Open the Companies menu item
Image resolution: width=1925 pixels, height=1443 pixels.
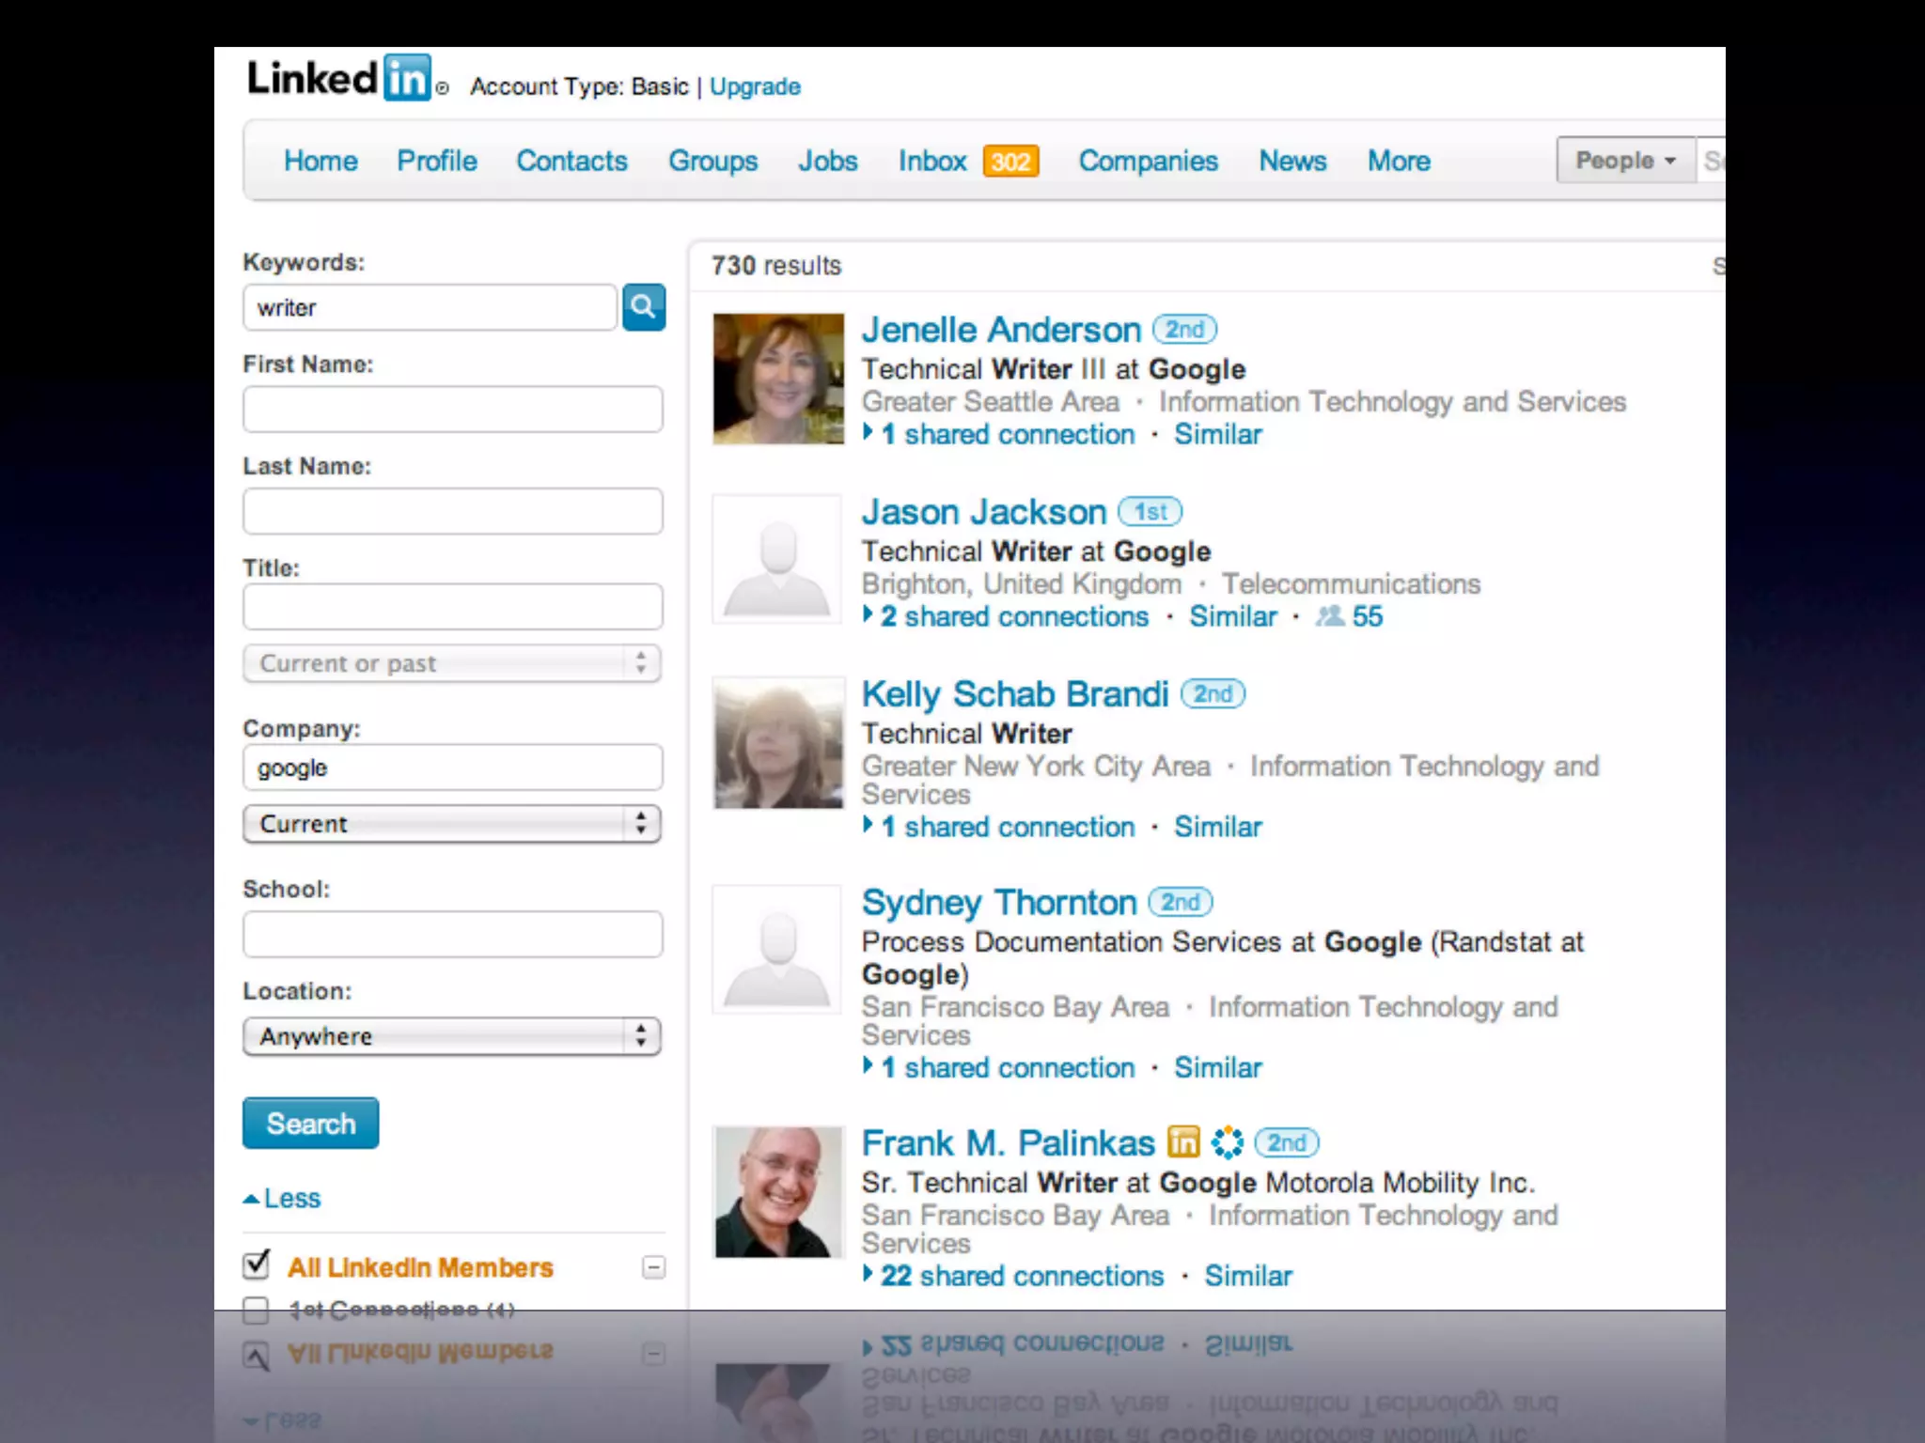click(1148, 162)
